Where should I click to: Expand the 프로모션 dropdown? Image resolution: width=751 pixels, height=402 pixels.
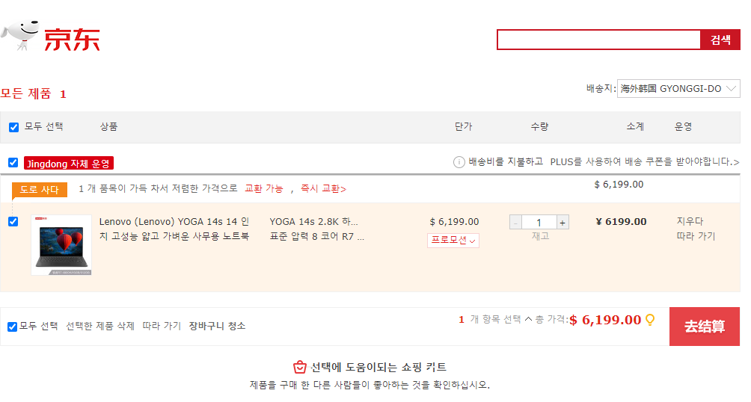click(453, 241)
